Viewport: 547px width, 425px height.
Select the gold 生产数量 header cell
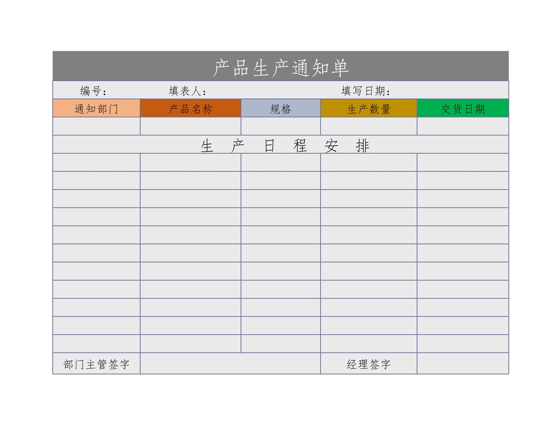tap(369, 108)
